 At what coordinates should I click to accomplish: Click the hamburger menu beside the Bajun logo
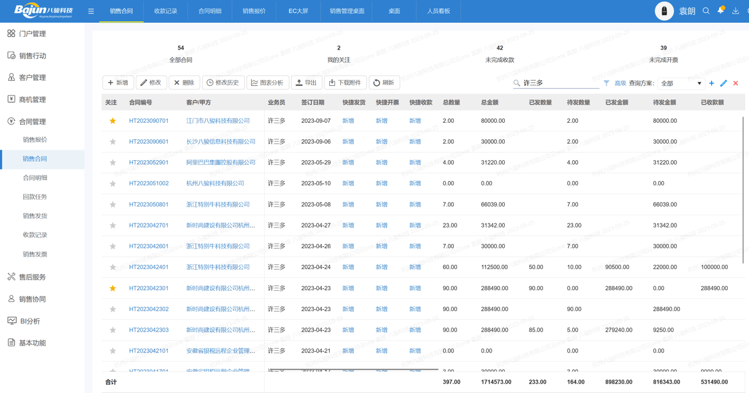pyautogui.click(x=91, y=11)
